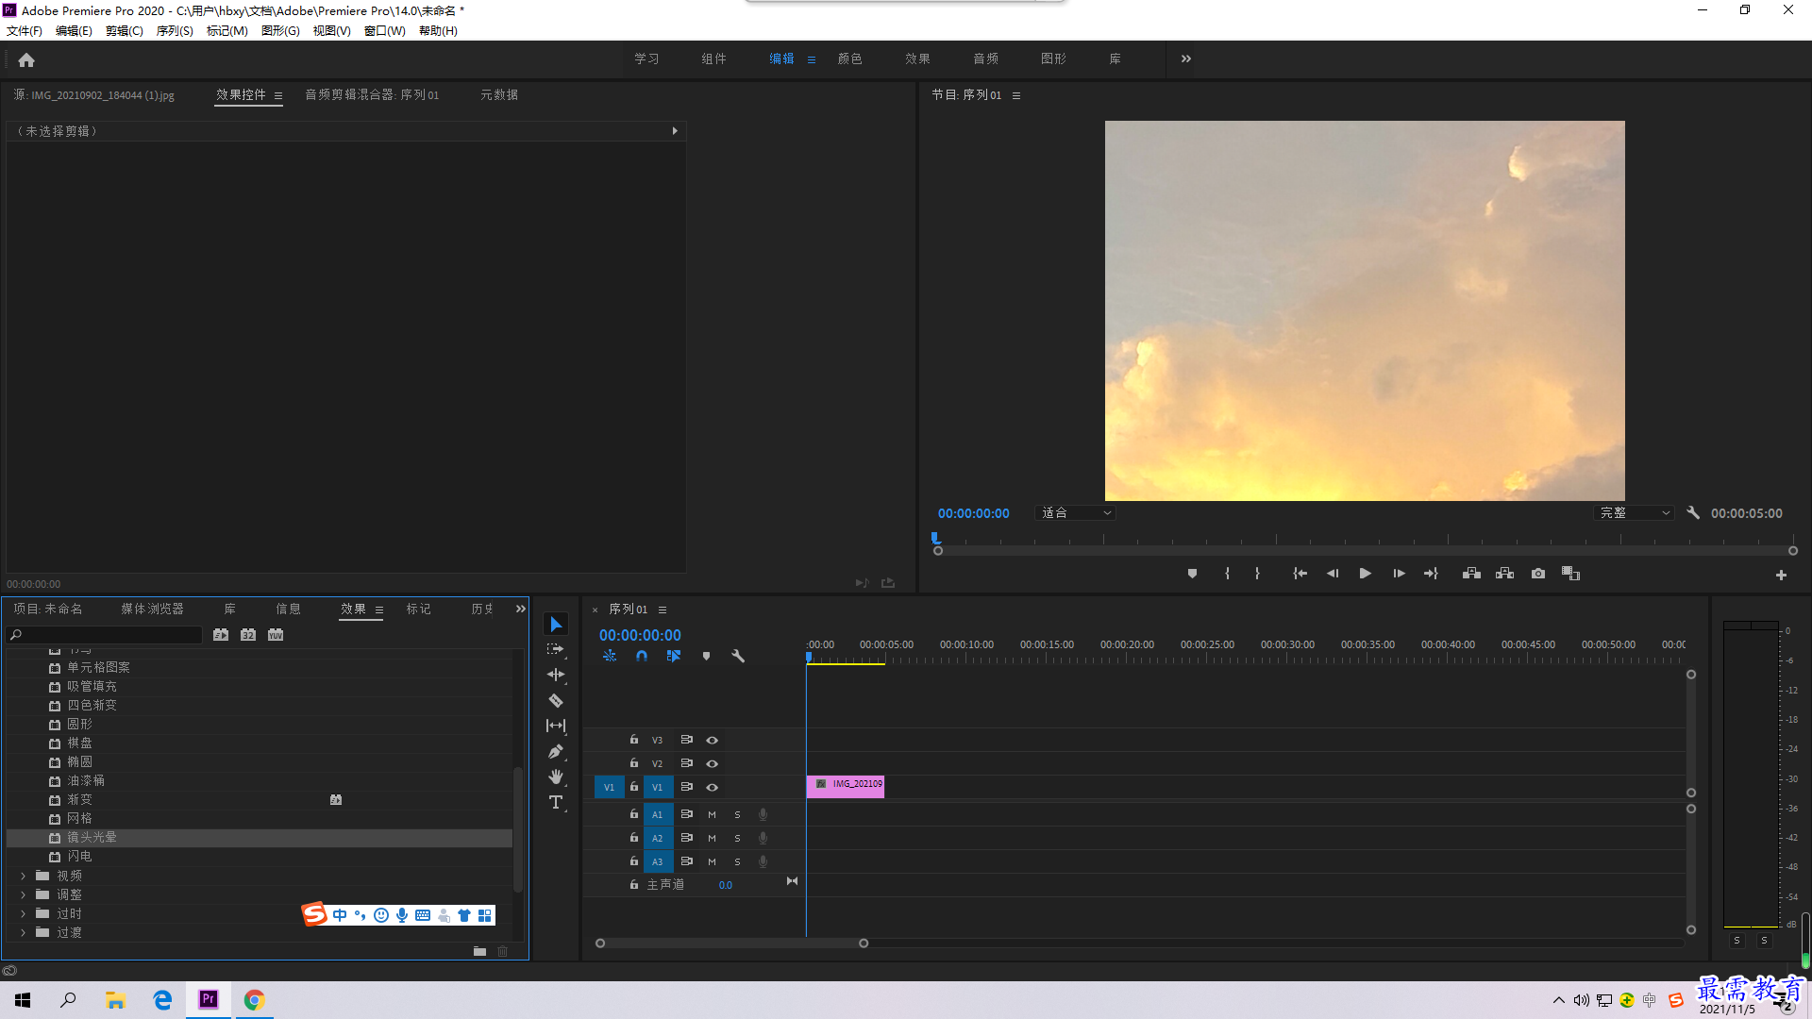Toggle linked selection in timeline
1812x1019 pixels.
click(x=674, y=656)
